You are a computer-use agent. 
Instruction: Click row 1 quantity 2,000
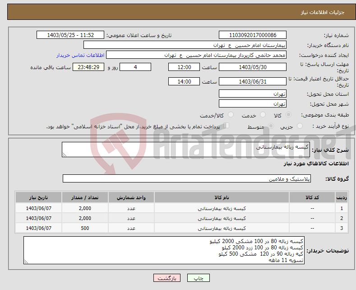pos(85,208)
